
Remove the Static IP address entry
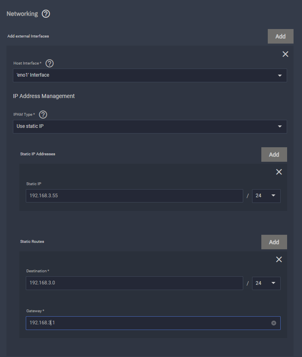coord(279,172)
